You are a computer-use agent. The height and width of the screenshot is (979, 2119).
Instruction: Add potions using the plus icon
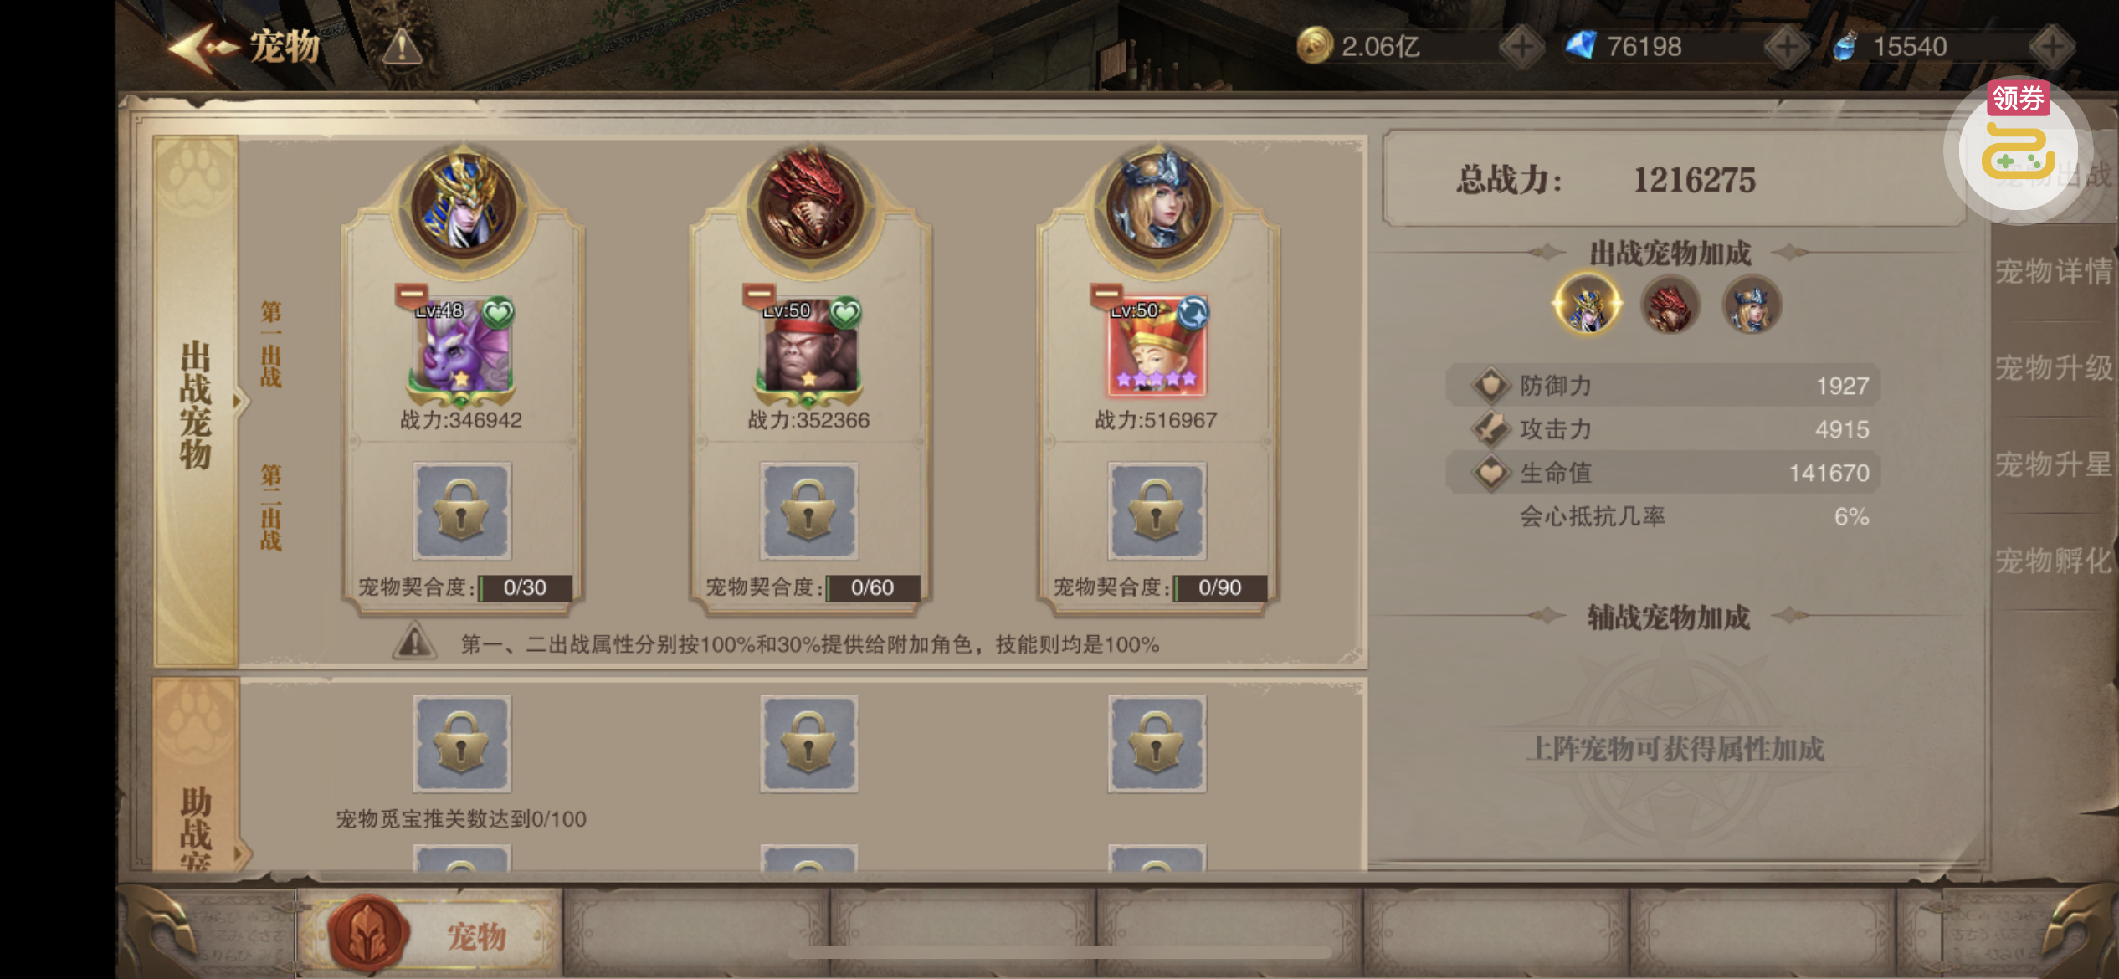tap(2051, 47)
